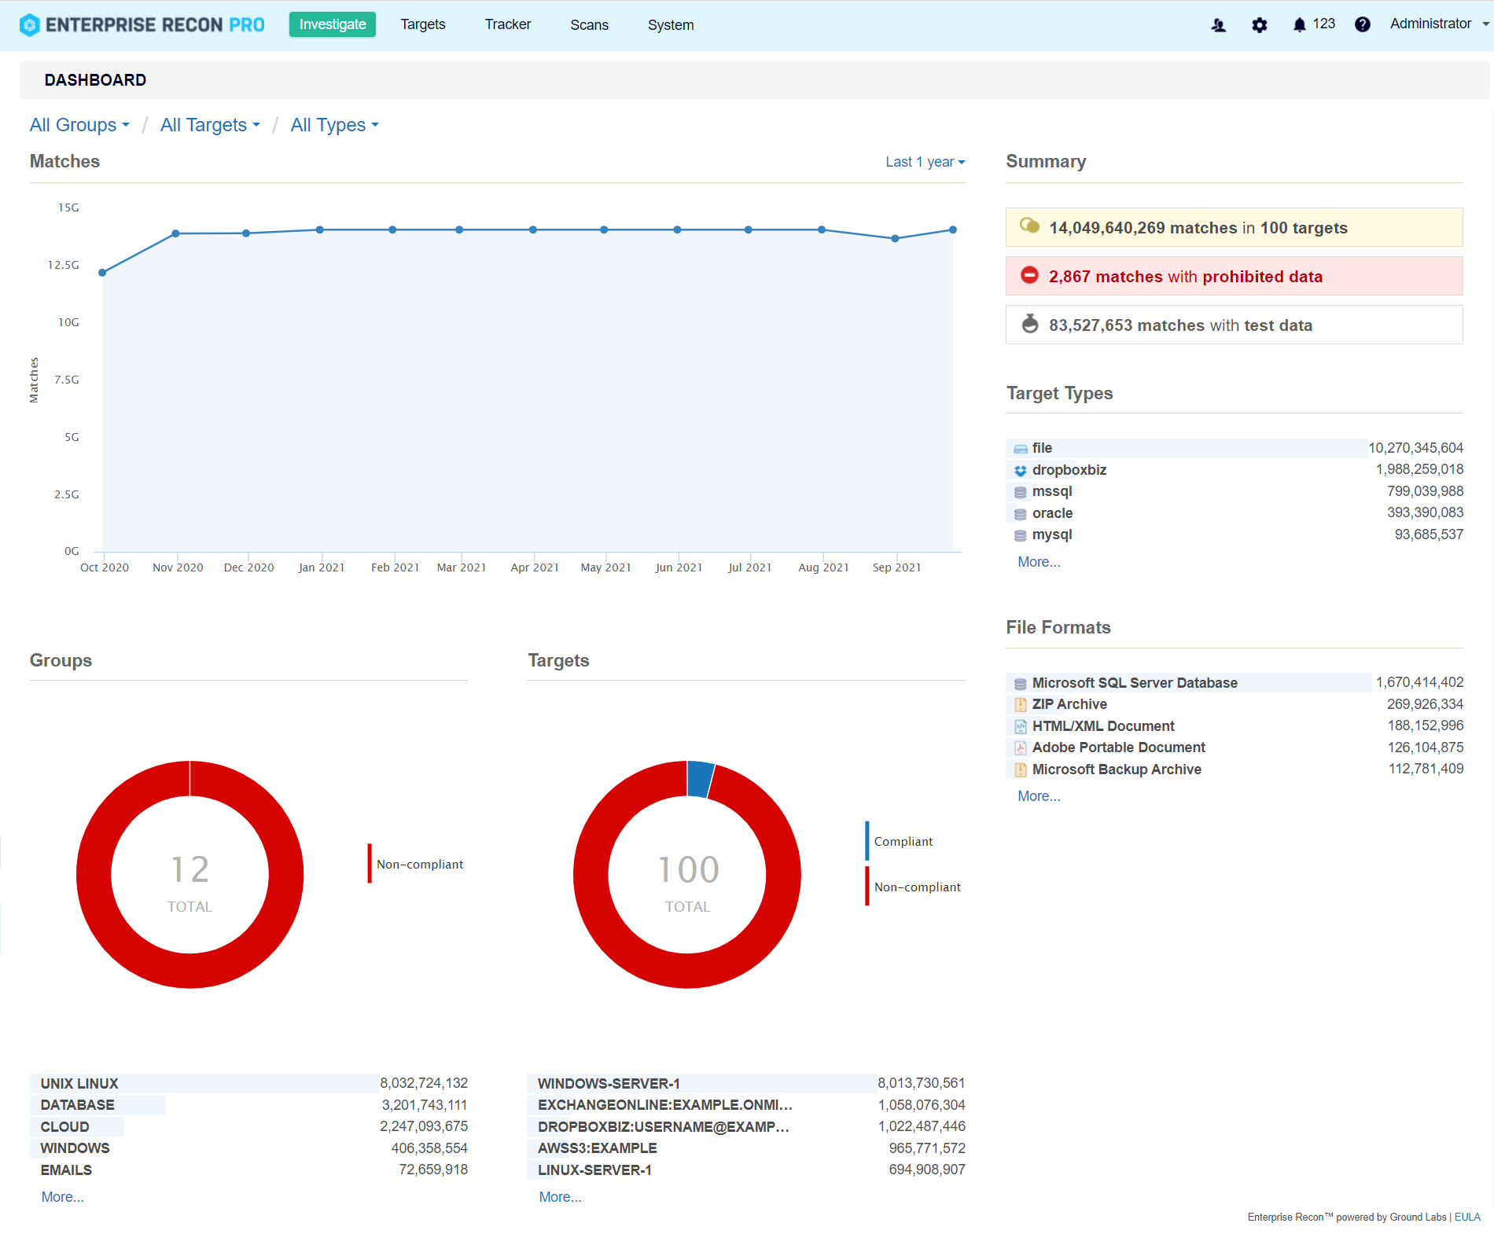Click the oracle database icon under Target Types
This screenshot has height=1234, width=1494.
click(x=1020, y=513)
